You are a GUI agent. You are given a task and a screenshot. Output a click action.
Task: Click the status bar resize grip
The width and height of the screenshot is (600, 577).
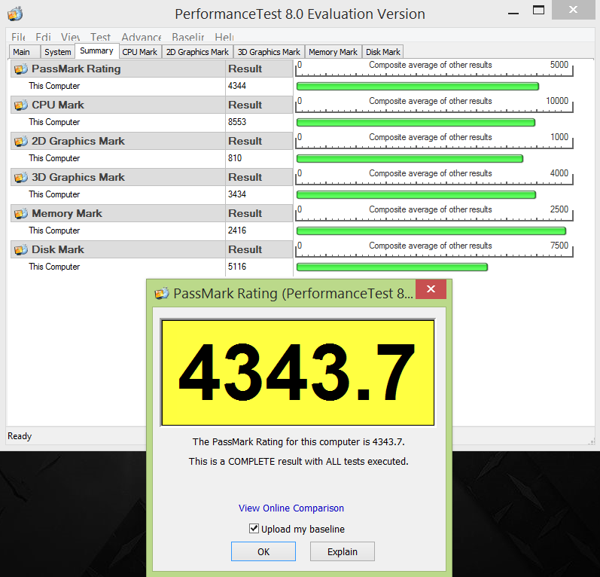pyautogui.click(x=591, y=441)
